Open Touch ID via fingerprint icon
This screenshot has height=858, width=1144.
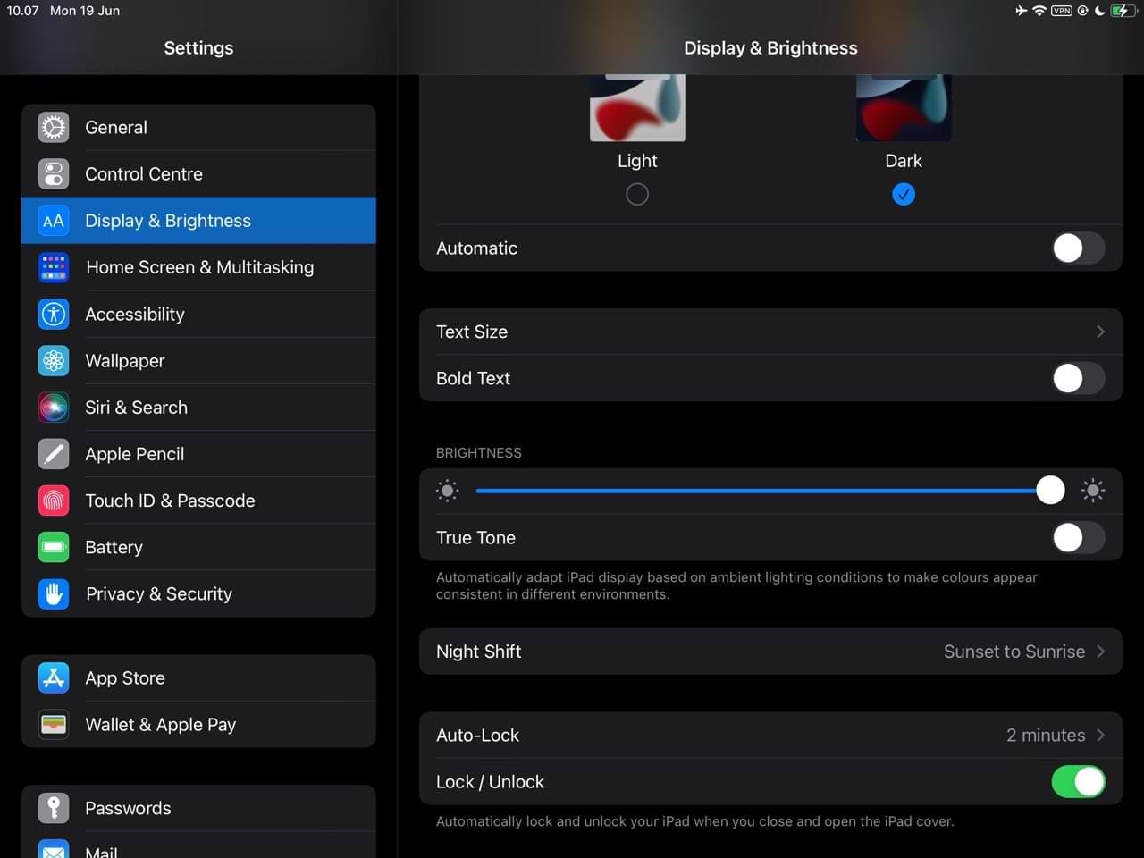[53, 500]
